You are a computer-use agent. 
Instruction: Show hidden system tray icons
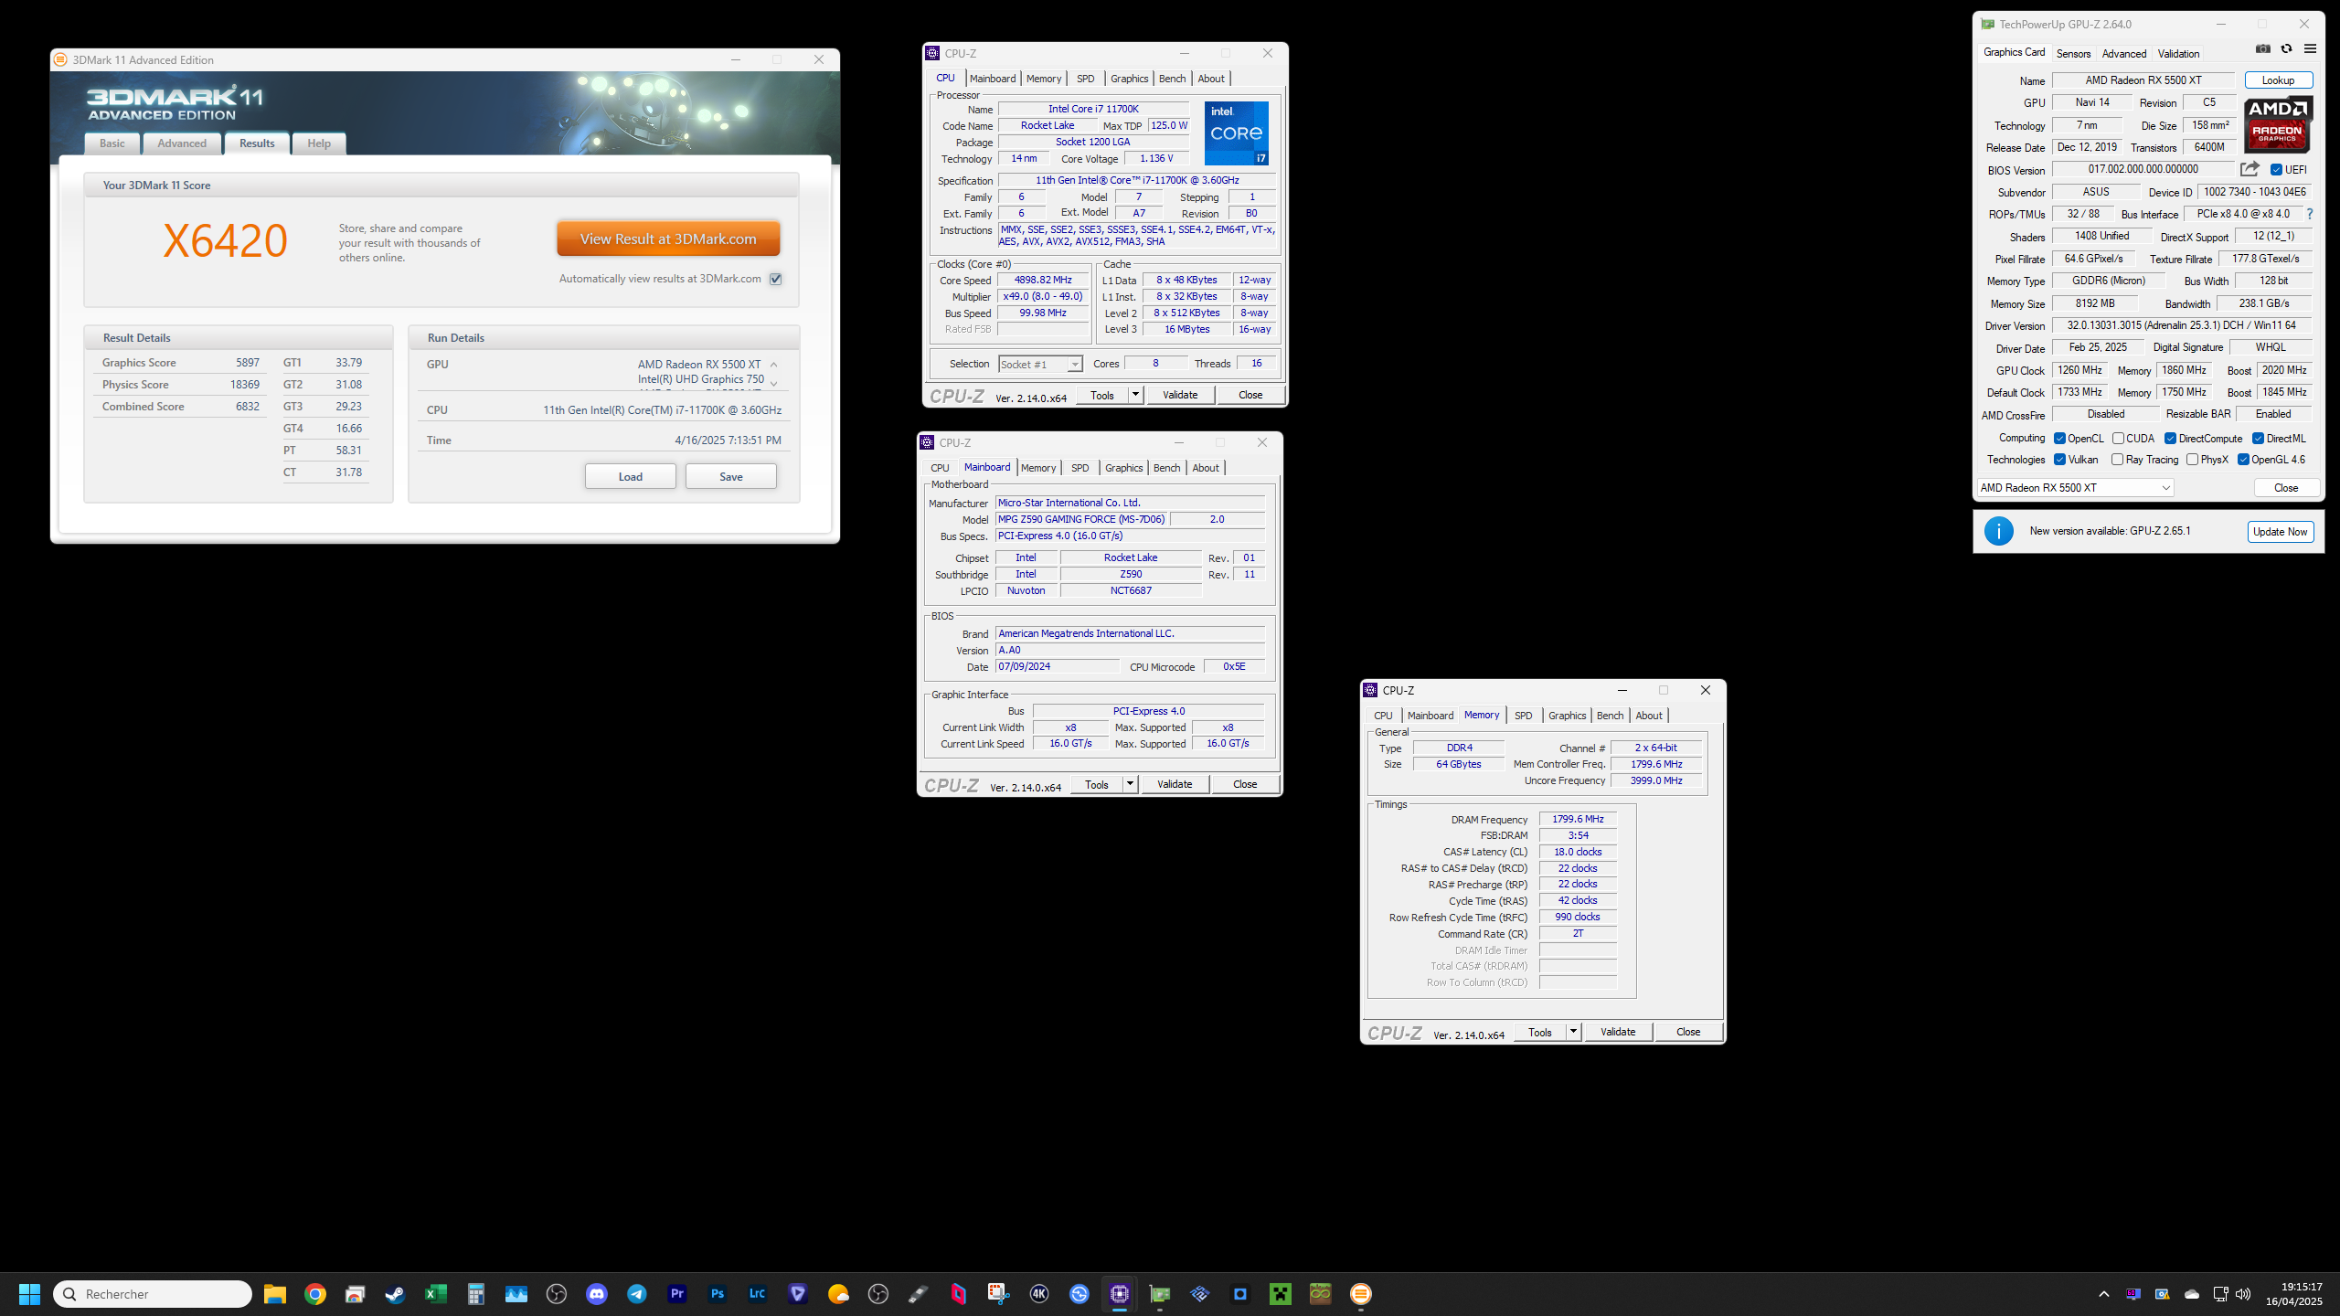[x=2104, y=1294]
